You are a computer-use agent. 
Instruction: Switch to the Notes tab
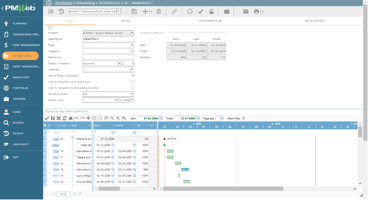coord(126,21)
